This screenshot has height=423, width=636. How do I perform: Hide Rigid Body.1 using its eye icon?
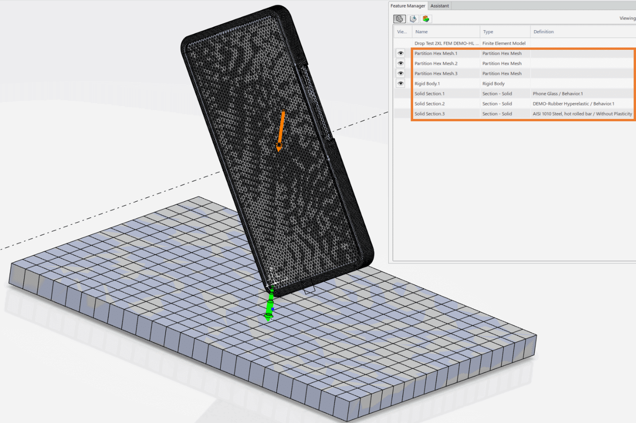(x=401, y=84)
